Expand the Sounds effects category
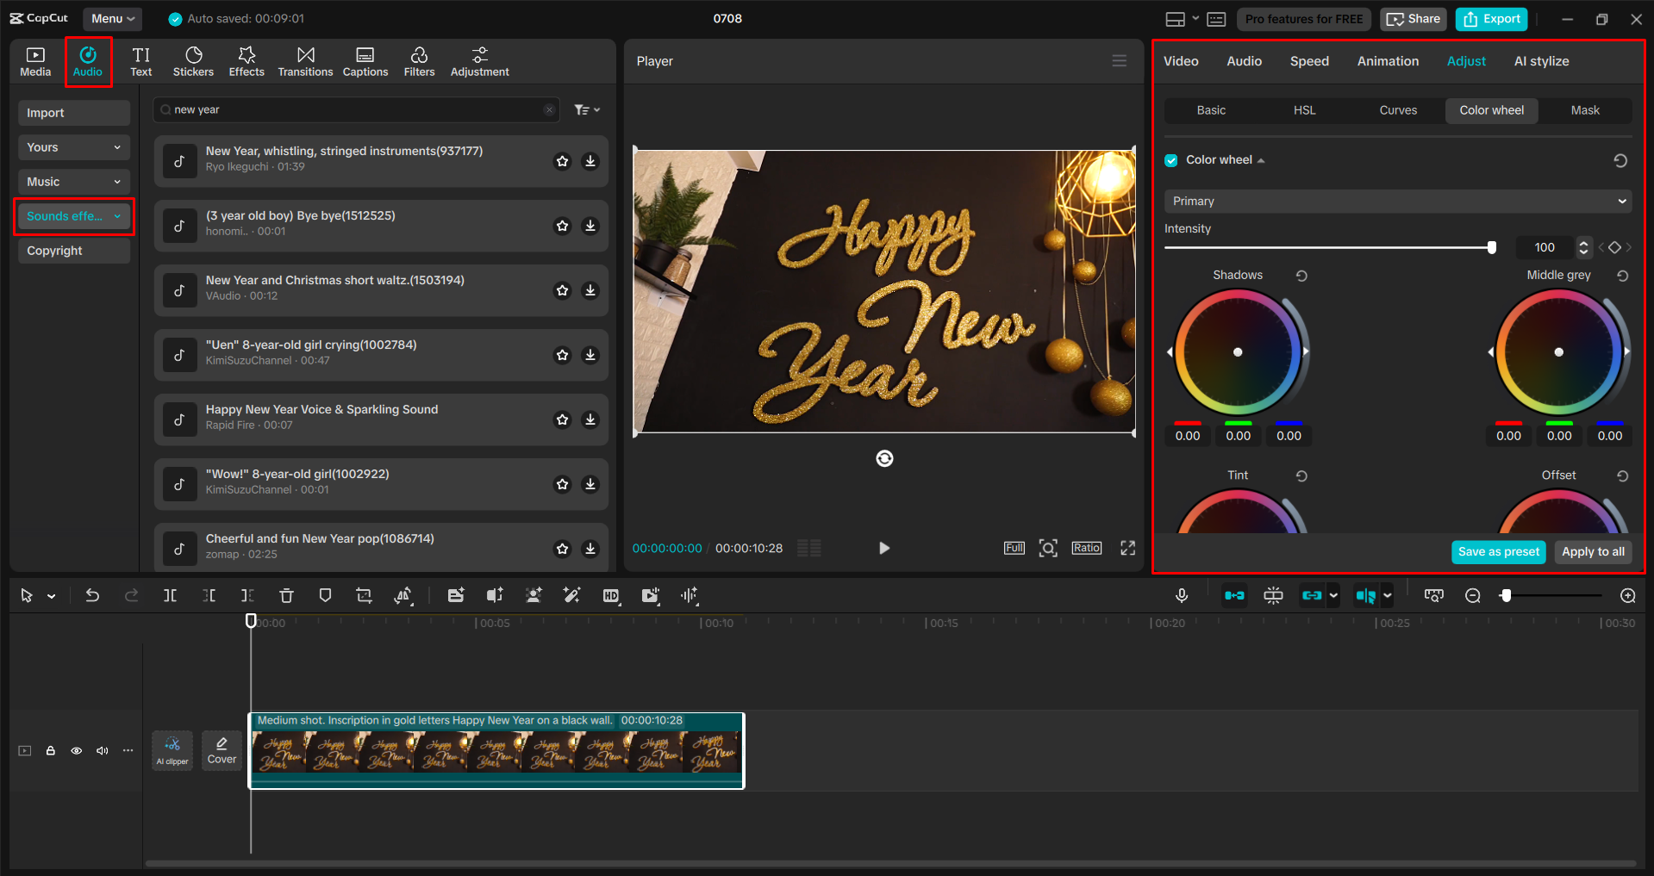1654x876 pixels. pos(73,216)
